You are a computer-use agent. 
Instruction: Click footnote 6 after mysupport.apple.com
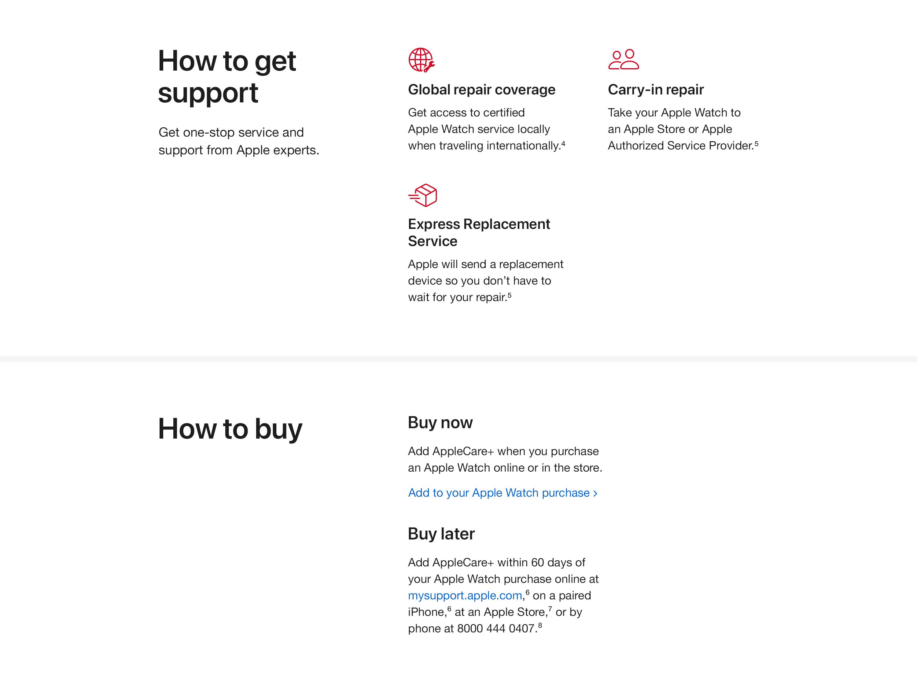pyautogui.click(x=528, y=592)
